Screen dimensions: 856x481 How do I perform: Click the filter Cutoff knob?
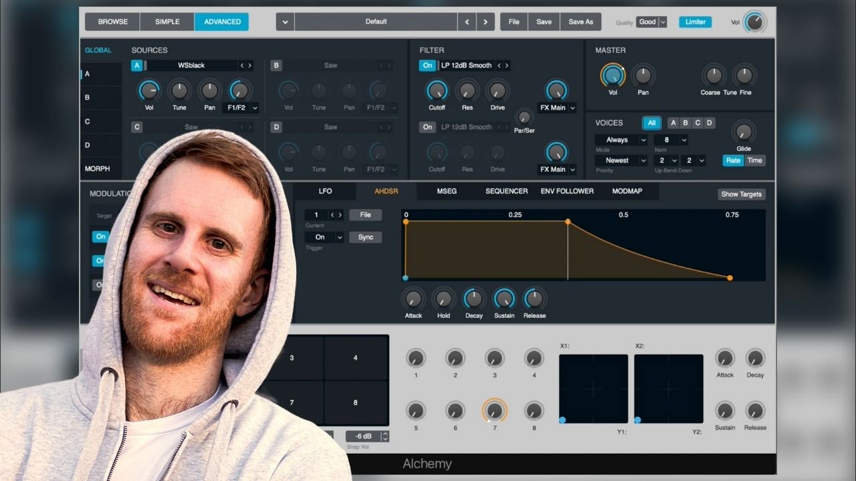[437, 90]
